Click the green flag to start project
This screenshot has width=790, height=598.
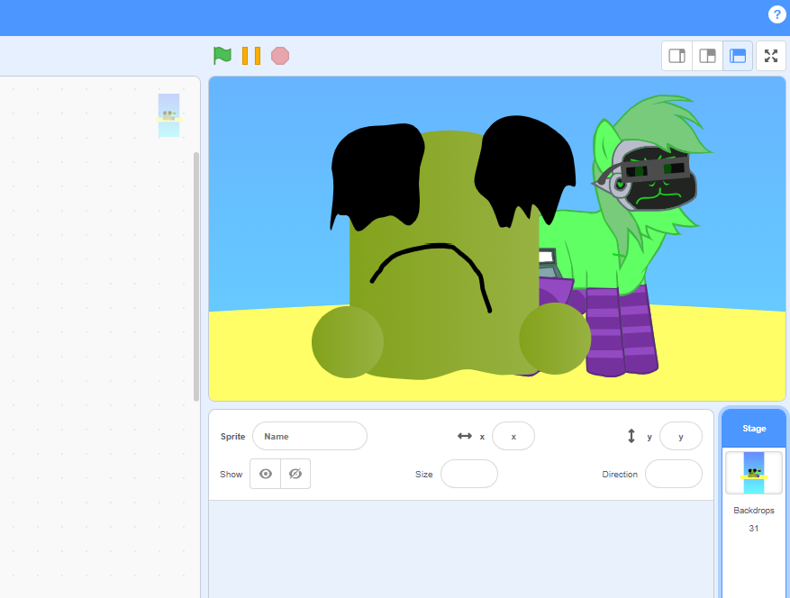[x=222, y=56]
